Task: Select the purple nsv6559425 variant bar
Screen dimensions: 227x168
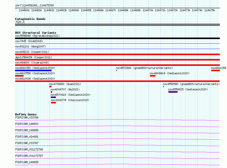Action: 173,92
